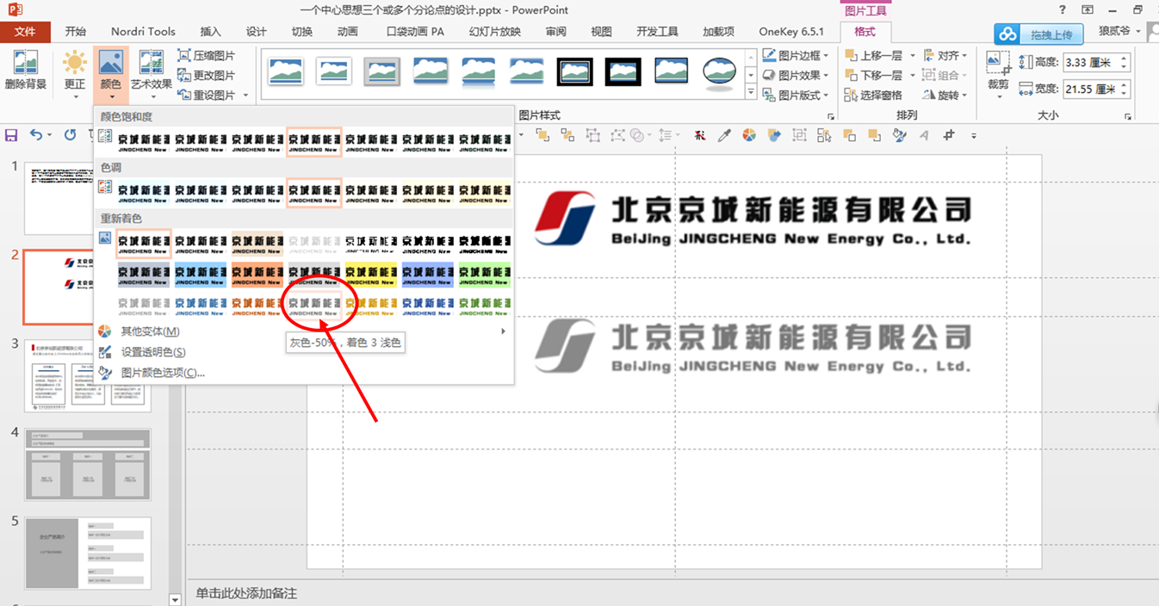Open the Size (大小) group dialog launcher

[x=1128, y=116]
